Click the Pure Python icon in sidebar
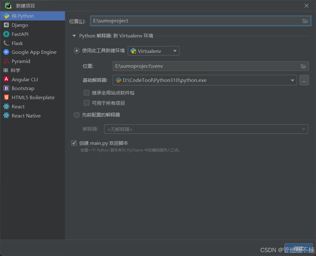The image size is (316, 256). pos(6,16)
